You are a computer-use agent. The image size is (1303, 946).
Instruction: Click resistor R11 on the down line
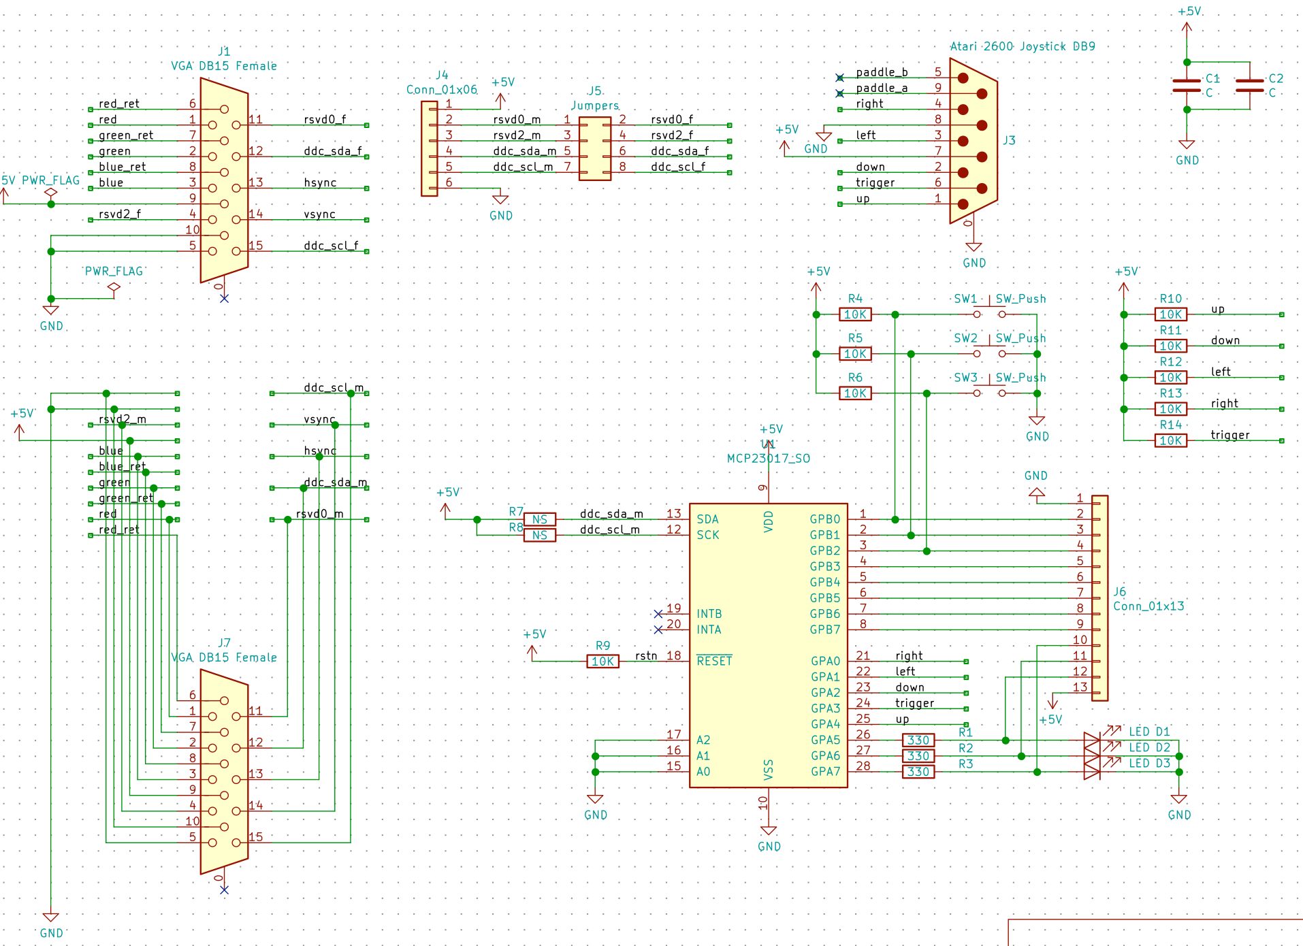click(1171, 346)
